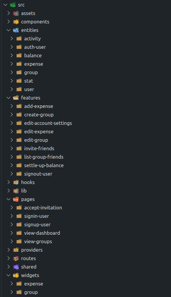Screen dimensions: 171x297
Task: Select the 'edit-expense' folder name
Action: tap(39, 132)
